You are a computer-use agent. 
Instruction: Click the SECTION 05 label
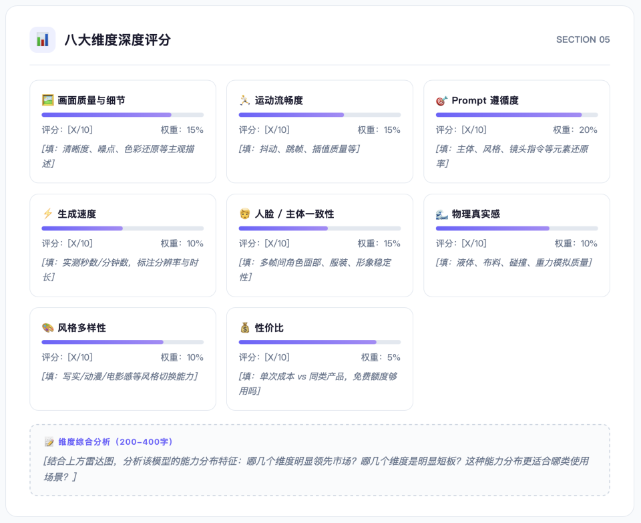tap(583, 39)
